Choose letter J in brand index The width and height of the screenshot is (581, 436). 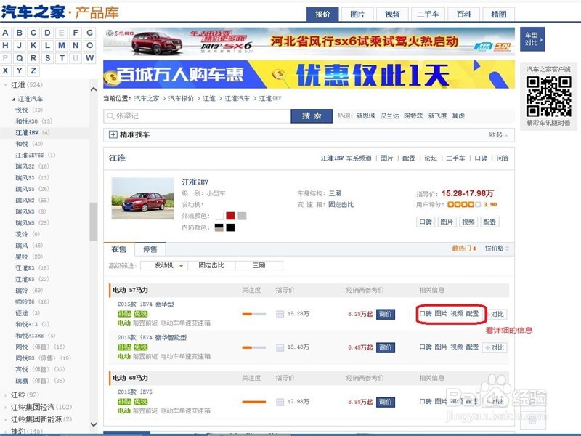pos(20,45)
